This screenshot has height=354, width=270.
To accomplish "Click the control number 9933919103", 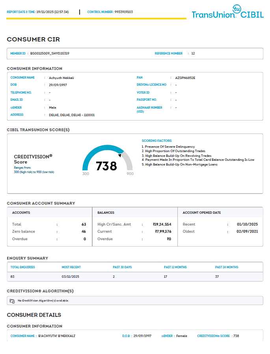I will (x=123, y=12).
